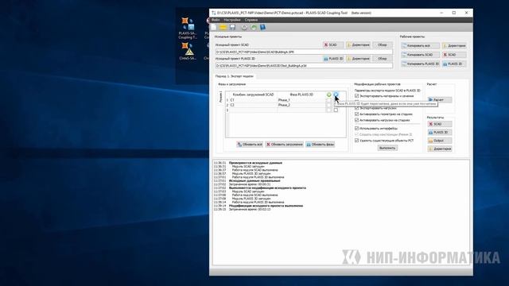Click Директория under Результаты
The height and width of the screenshot is (286, 509).
[x=440, y=149]
